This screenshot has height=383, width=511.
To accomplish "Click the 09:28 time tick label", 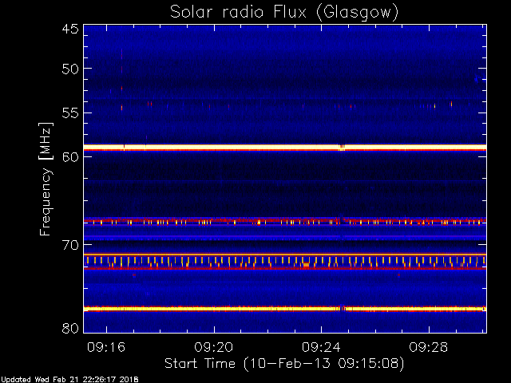I will [429, 347].
